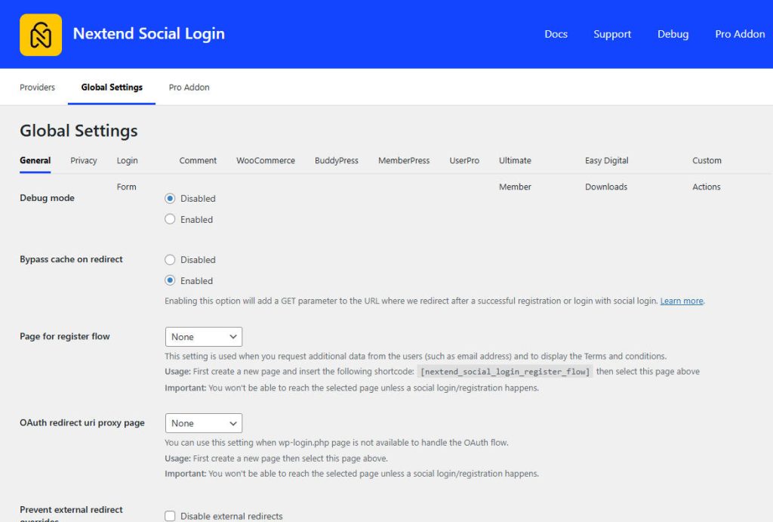Click the register flow shortcode text
This screenshot has width=773, height=522.
pyautogui.click(x=505, y=372)
